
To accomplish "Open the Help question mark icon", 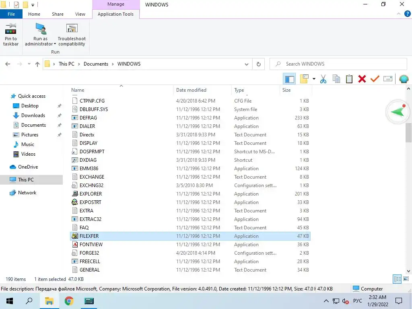I will (407, 14).
